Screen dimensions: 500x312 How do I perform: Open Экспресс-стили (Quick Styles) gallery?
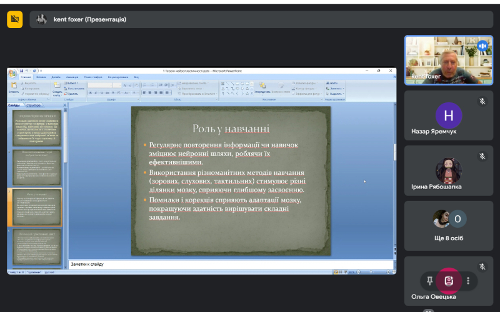click(x=281, y=87)
